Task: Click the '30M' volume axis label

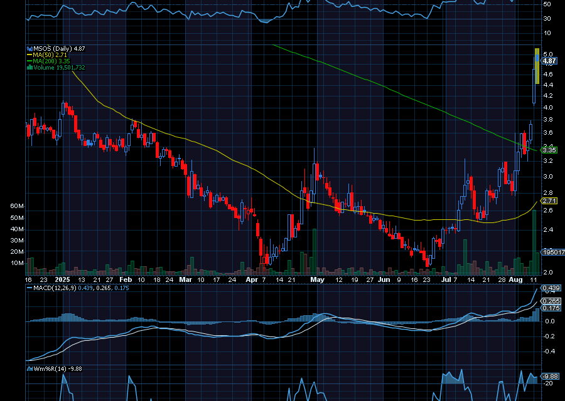Action: point(17,240)
